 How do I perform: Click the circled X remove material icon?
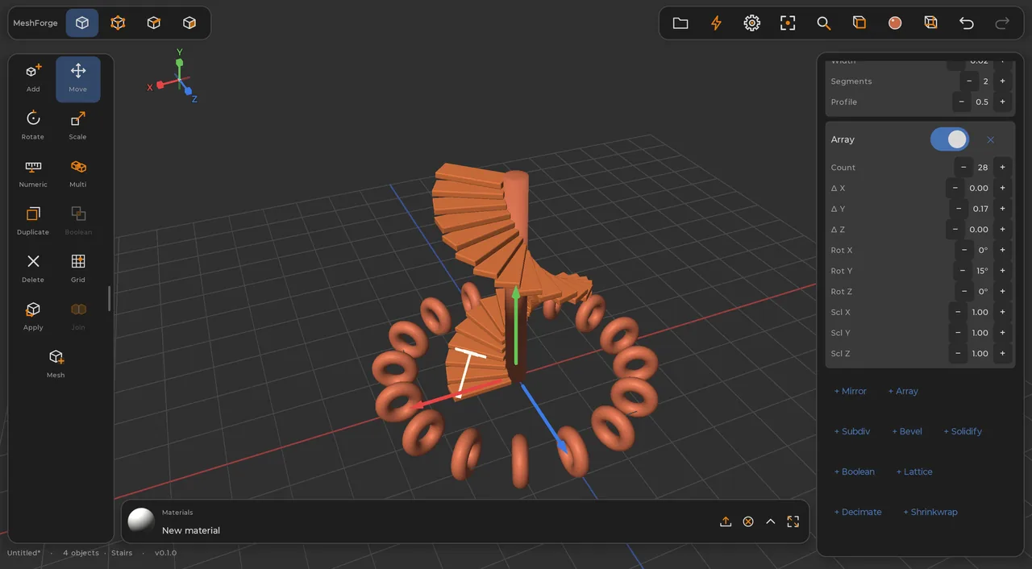click(x=748, y=521)
